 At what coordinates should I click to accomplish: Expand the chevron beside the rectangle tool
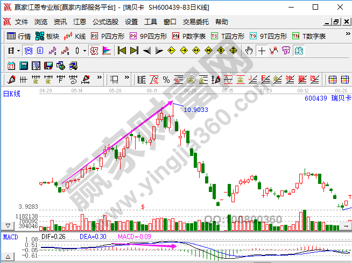(x=127, y=77)
